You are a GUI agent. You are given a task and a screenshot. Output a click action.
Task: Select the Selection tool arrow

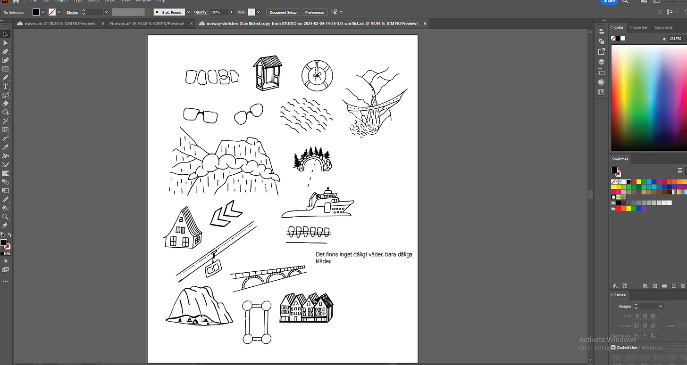[6, 34]
